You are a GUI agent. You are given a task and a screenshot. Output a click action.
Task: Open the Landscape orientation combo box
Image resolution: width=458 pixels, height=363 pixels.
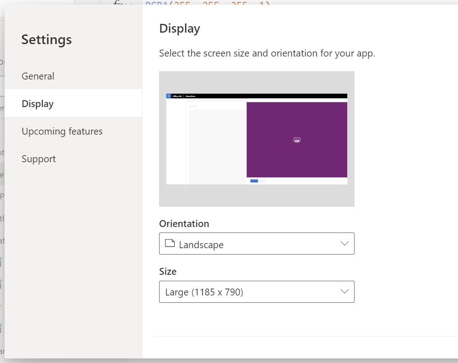257,244
